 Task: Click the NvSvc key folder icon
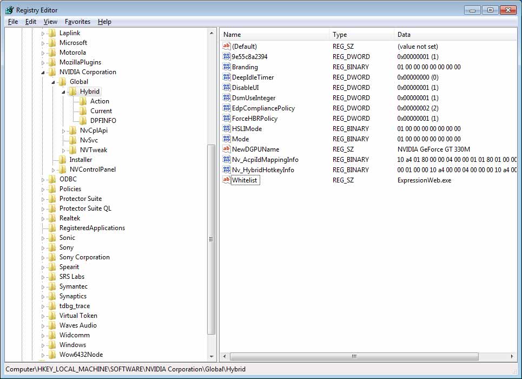72,140
